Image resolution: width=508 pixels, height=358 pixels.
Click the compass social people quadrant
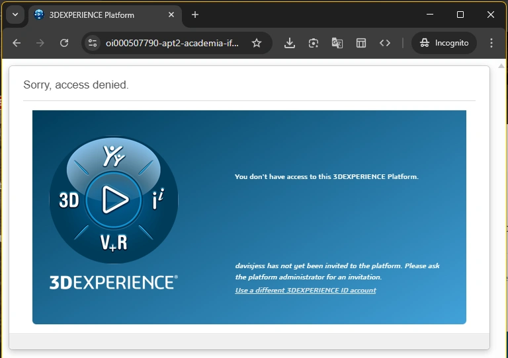point(114,157)
